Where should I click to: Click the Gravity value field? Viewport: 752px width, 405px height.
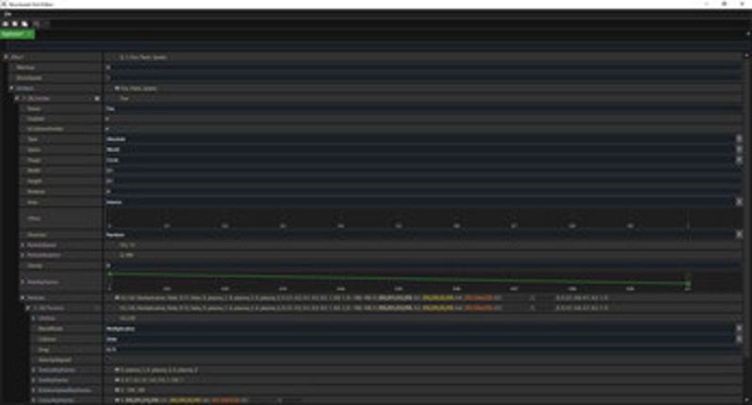(x=423, y=266)
